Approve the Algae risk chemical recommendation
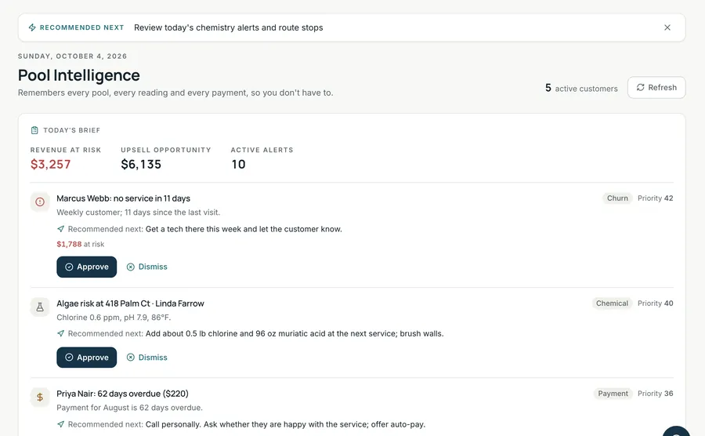Viewport: 705px width, 436px height. (x=87, y=358)
